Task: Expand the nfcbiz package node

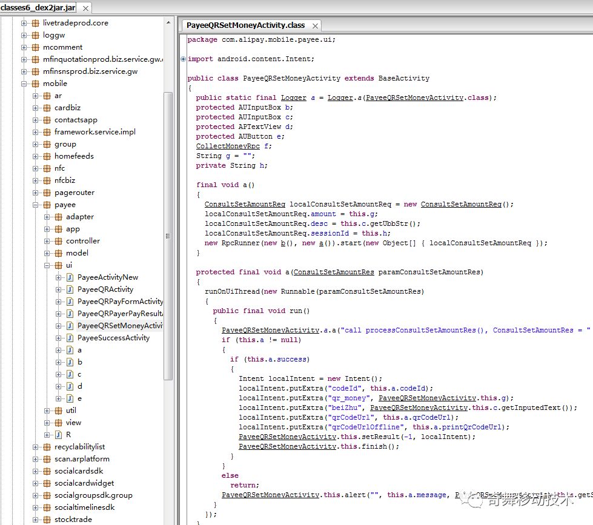Action: [36, 180]
